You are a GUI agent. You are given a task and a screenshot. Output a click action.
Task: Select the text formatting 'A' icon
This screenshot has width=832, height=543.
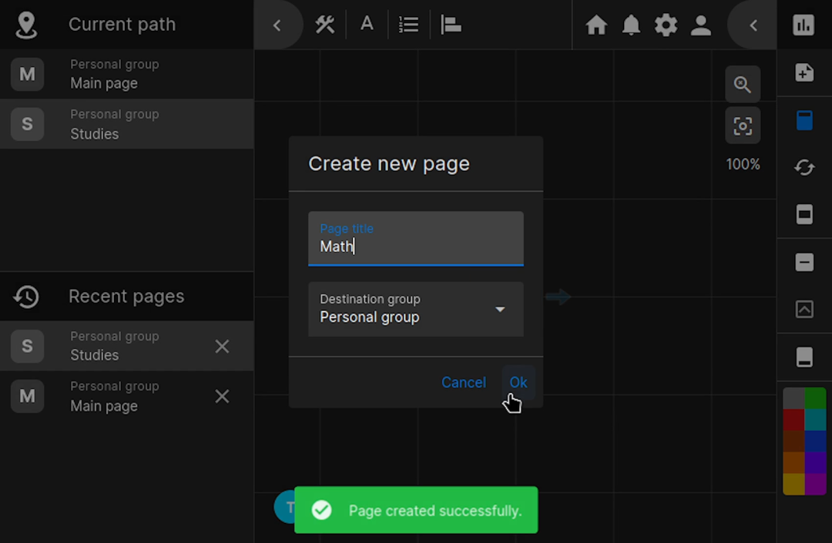pos(367,25)
